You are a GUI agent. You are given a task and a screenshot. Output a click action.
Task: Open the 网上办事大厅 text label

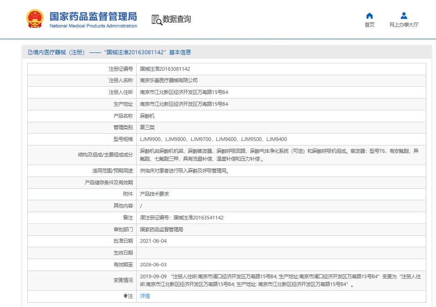(x=404, y=25)
